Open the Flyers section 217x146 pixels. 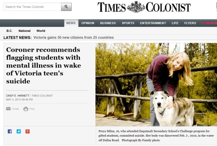(x=190, y=23)
